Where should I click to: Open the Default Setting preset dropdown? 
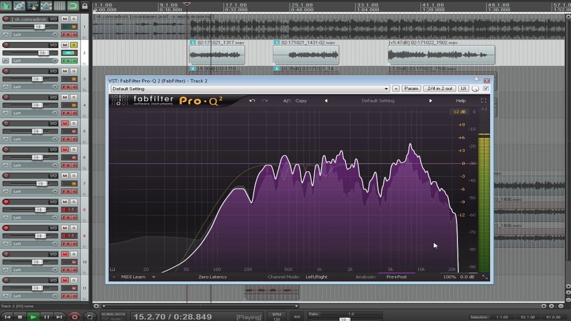pos(250,89)
